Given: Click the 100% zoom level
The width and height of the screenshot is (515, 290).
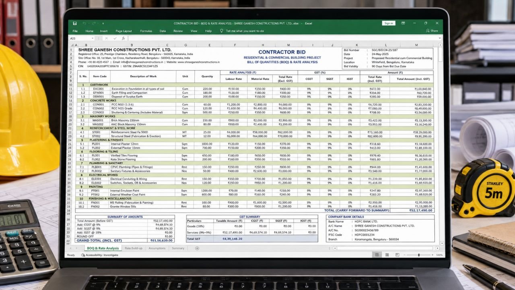Looking at the screenshot, I should point(439,255).
